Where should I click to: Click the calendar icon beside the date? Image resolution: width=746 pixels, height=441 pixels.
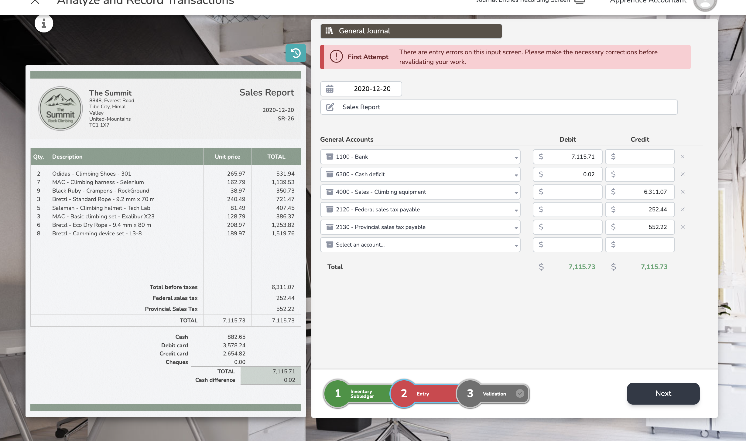[330, 89]
